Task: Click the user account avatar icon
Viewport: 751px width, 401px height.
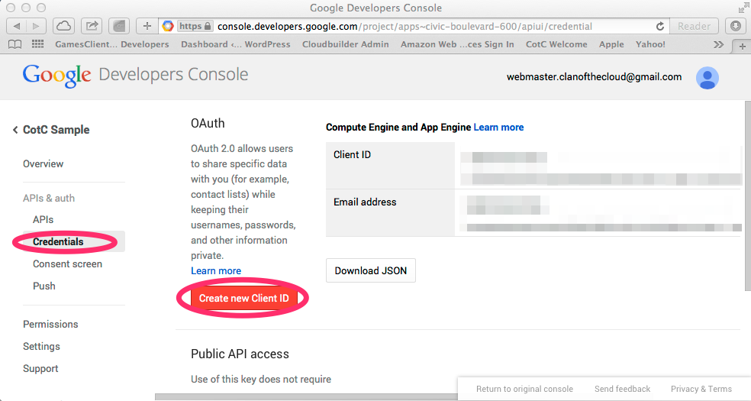Action: point(707,78)
